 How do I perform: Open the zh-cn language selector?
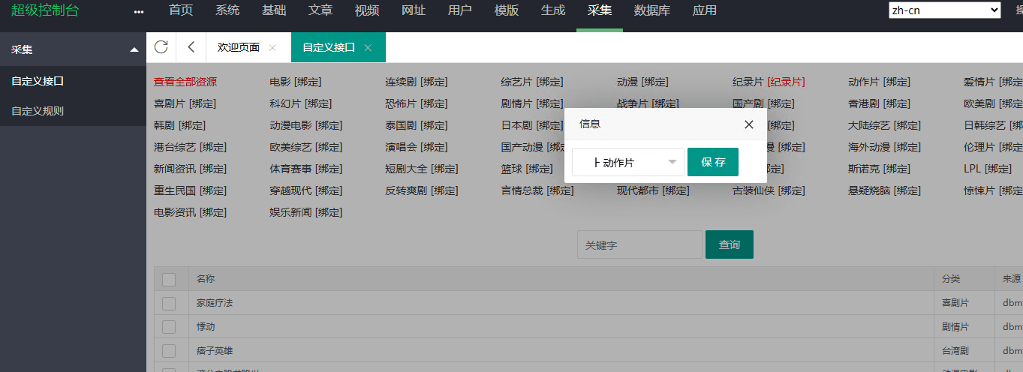click(x=944, y=10)
